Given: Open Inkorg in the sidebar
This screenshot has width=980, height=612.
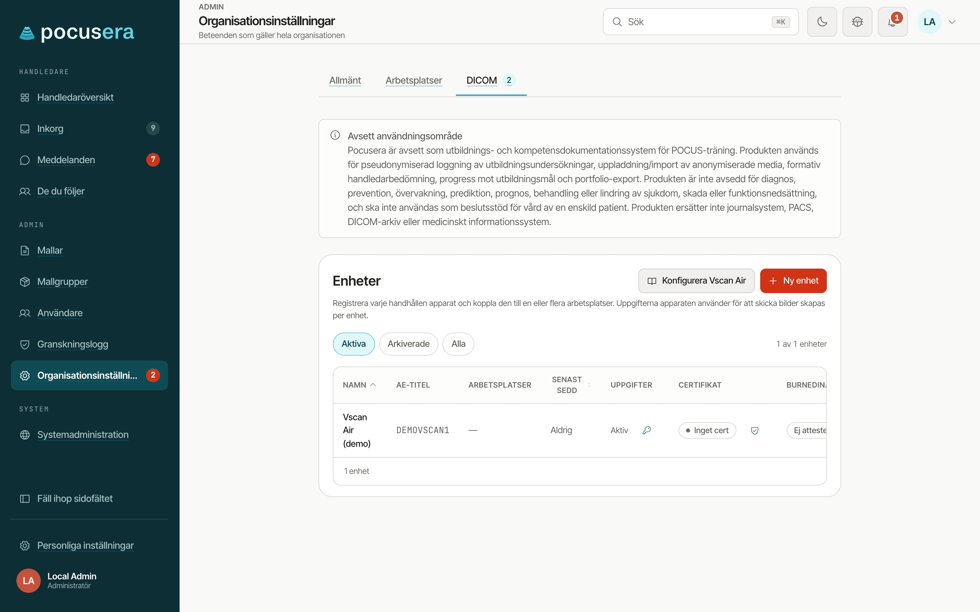Looking at the screenshot, I should [x=89, y=129].
